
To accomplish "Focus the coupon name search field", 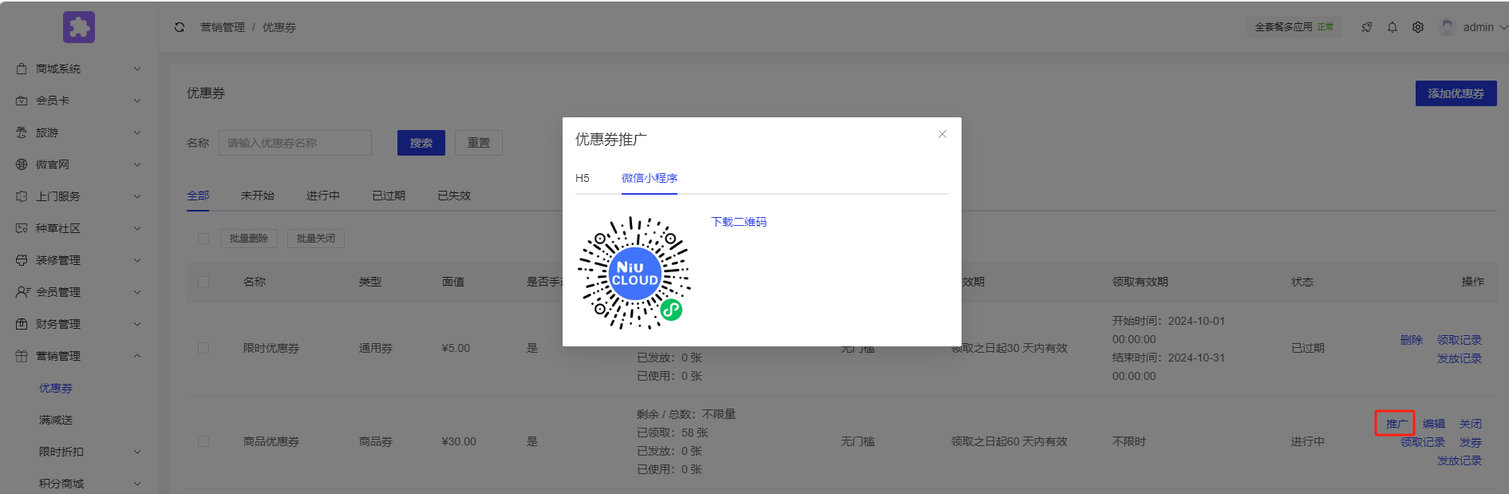I will [x=295, y=143].
